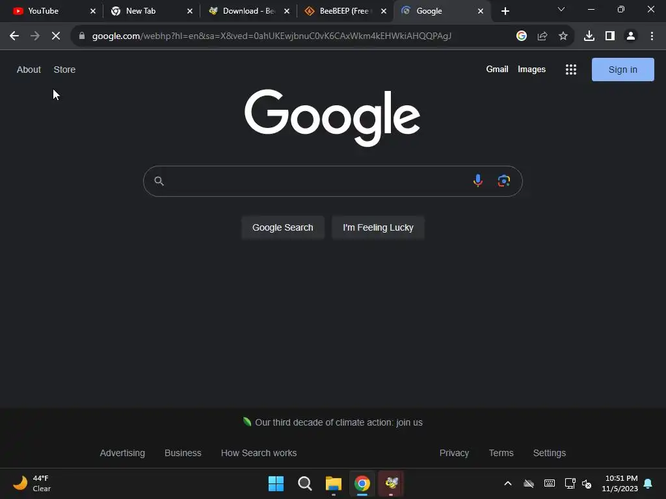Click the magnifier icon in search box

[x=159, y=181]
